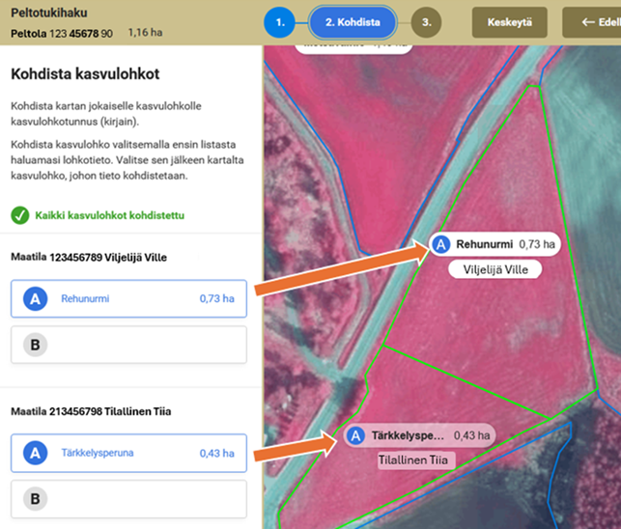Click the back arrow Edellinen button

click(596, 22)
